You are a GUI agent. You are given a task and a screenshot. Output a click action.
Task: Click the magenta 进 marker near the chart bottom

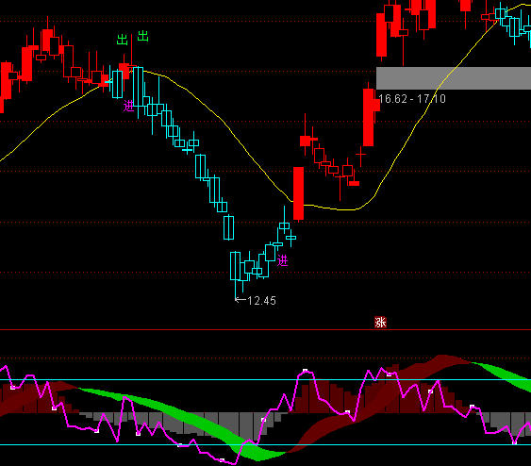click(282, 260)
